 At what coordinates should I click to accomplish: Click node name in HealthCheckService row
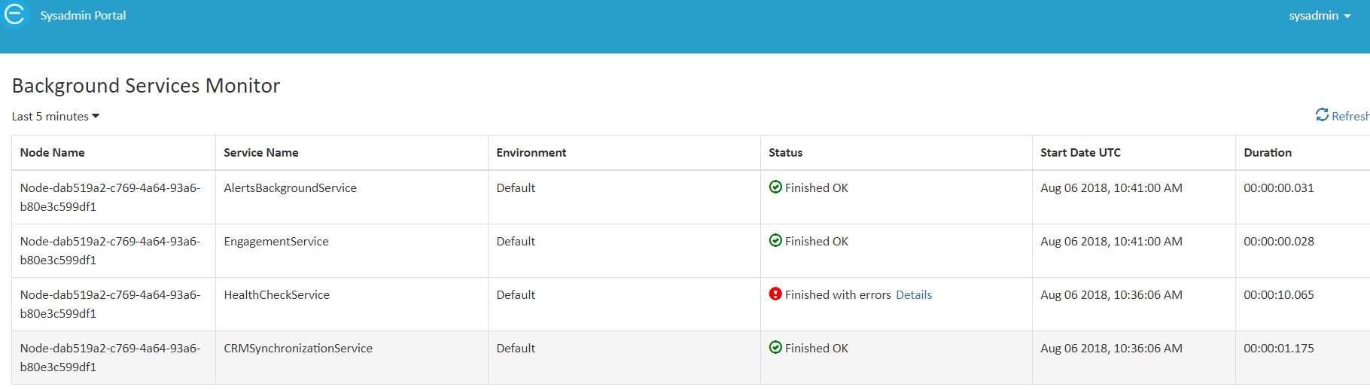coord(110,304)
